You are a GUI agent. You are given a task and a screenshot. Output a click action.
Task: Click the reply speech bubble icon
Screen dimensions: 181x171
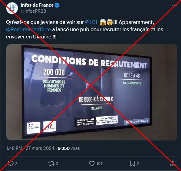[x=11, y=163]
